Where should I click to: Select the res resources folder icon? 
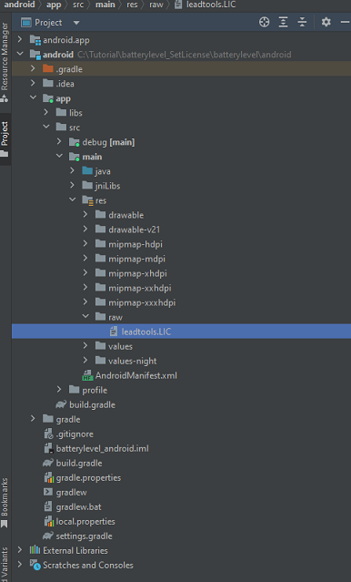pyautogui.click(x=88, y=200)
